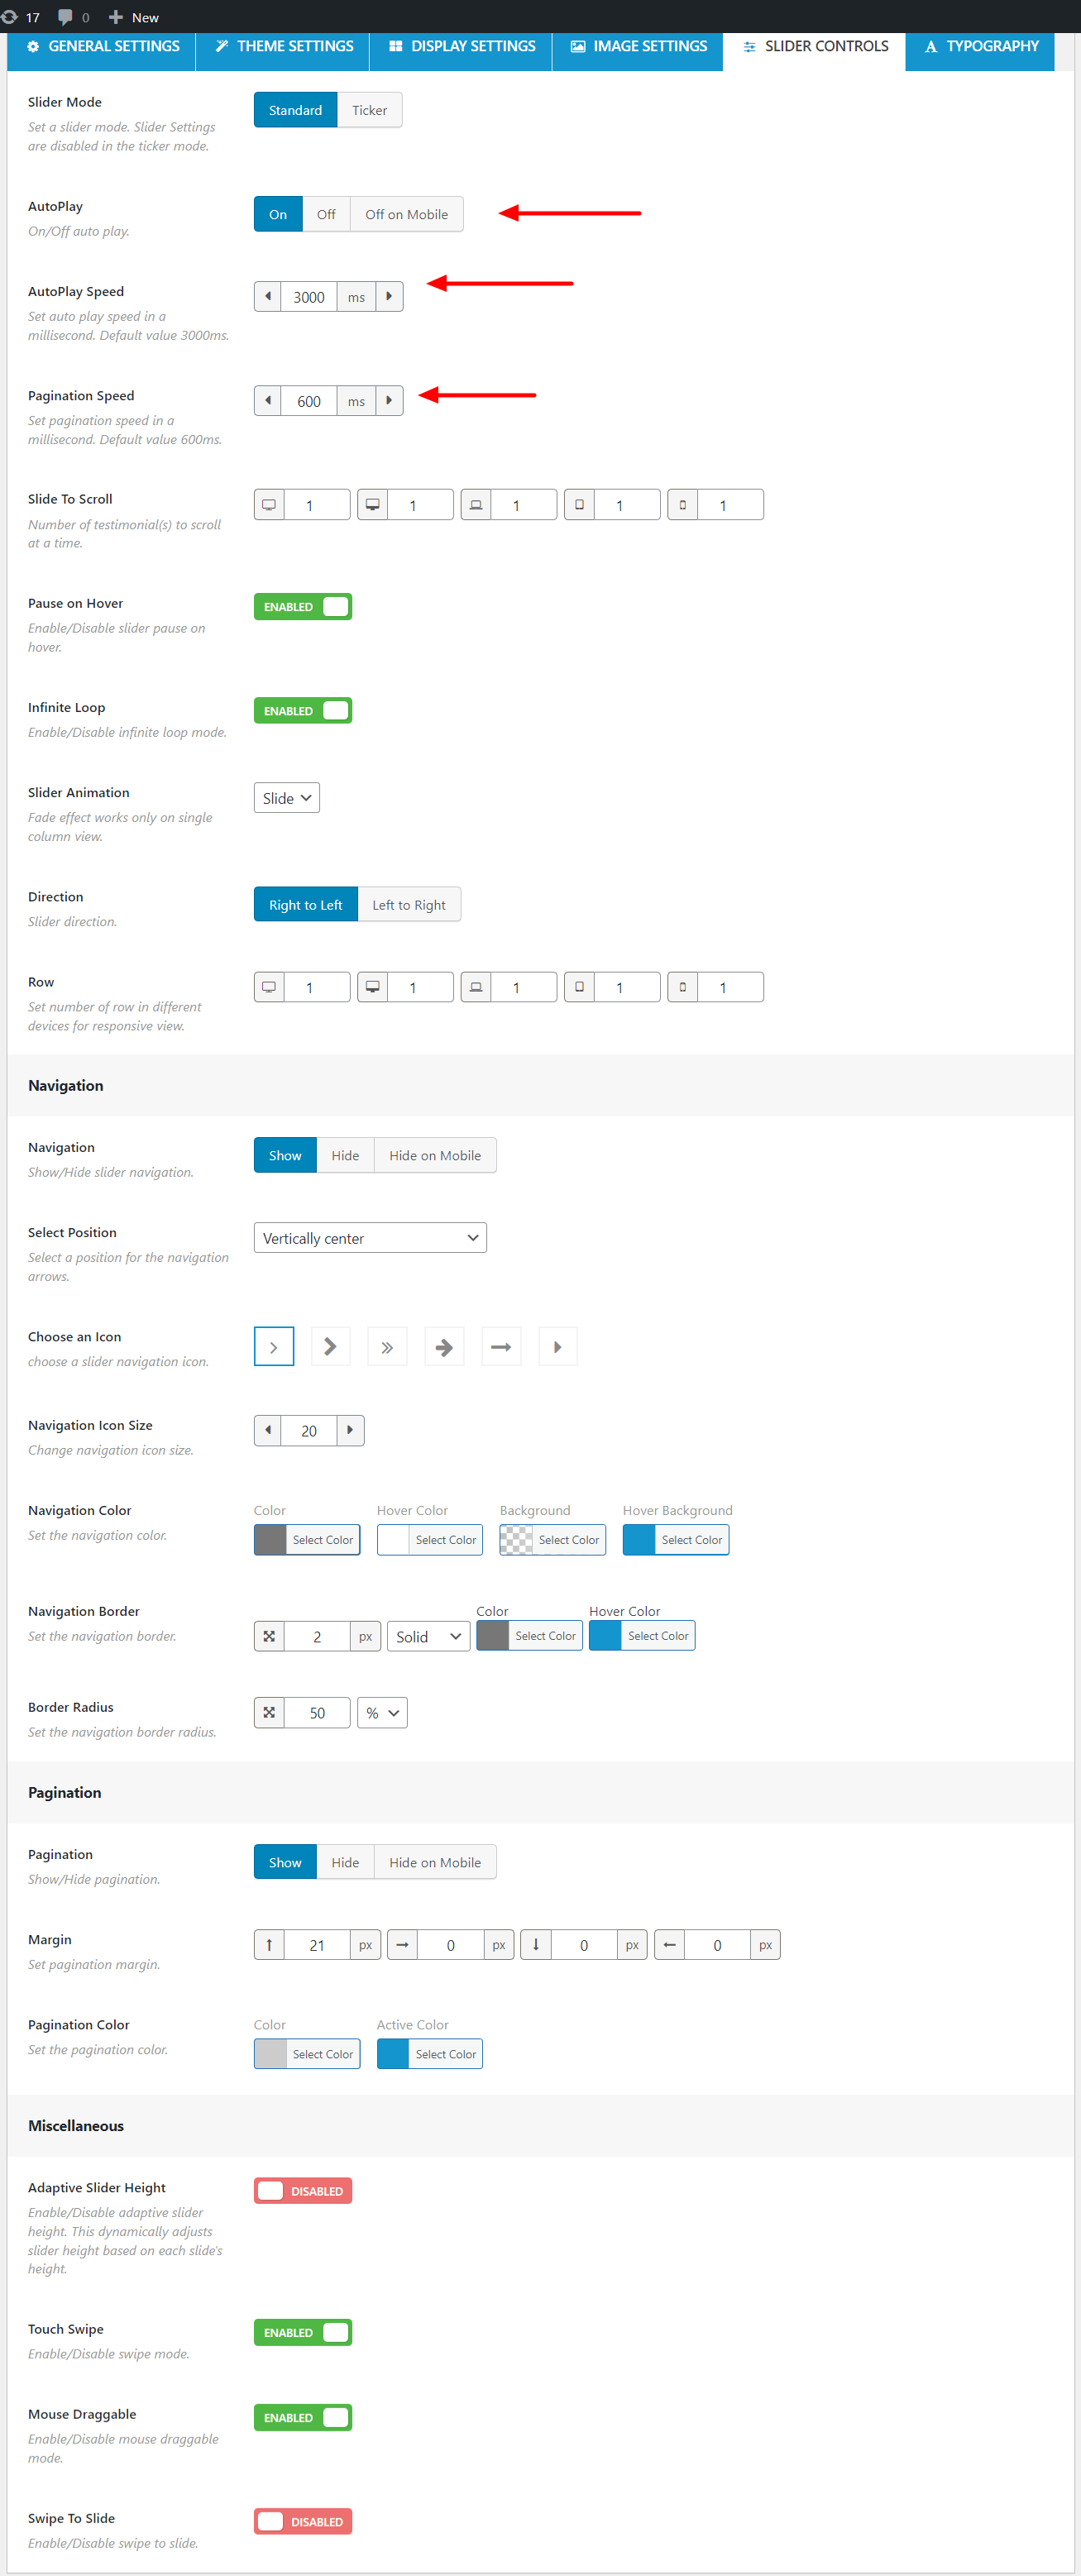The width and height of the screenshot is (1081, 2576).
Task: Toggle Mouse Draggable switch
Action: [303, 2417]
